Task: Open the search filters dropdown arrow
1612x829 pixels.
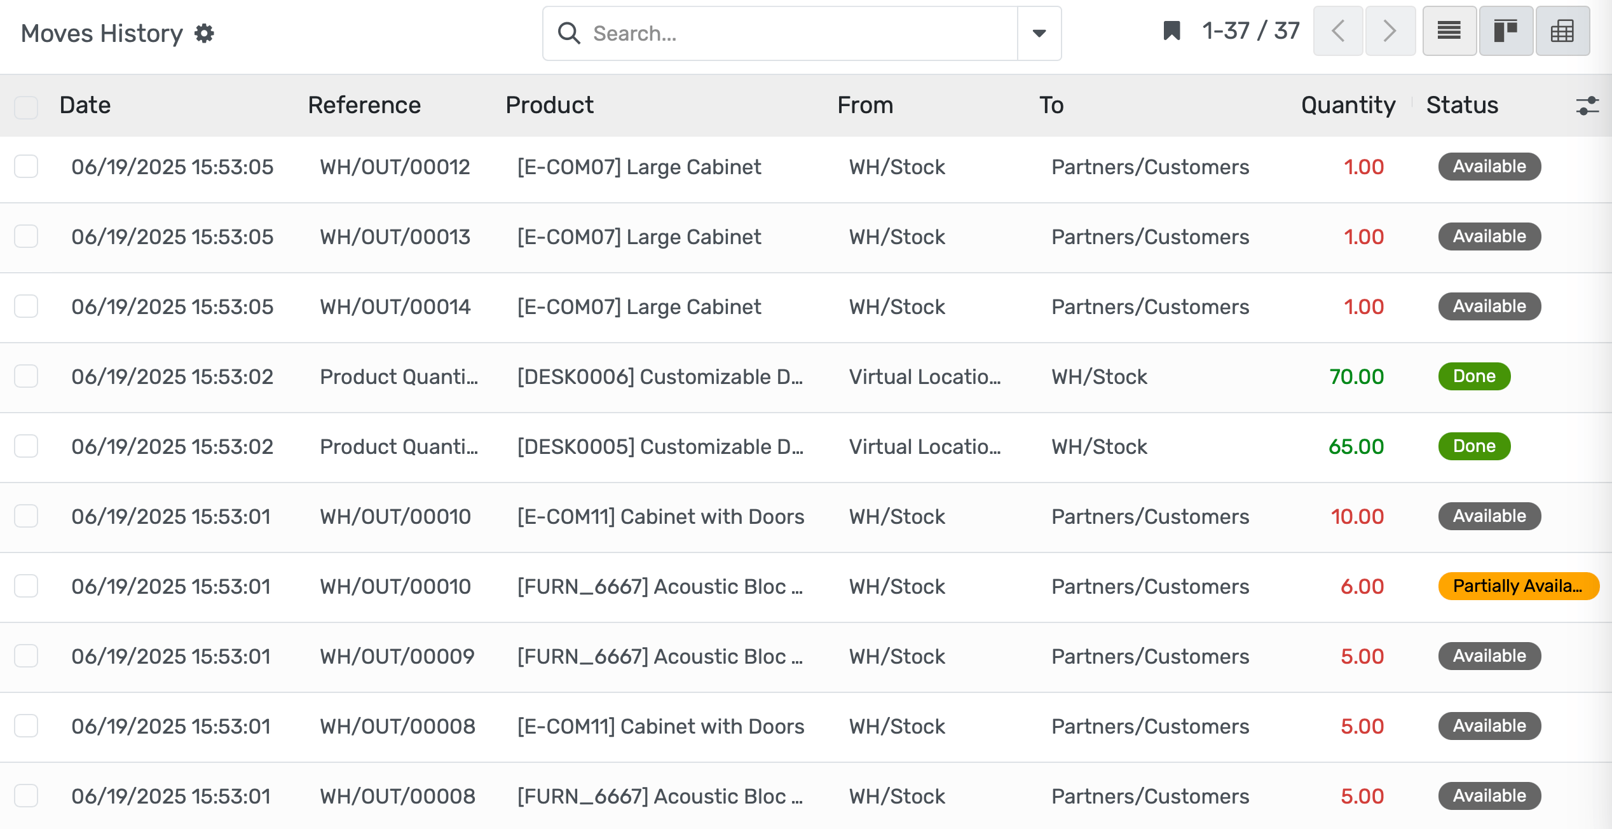Action: tap(1039, 33)
